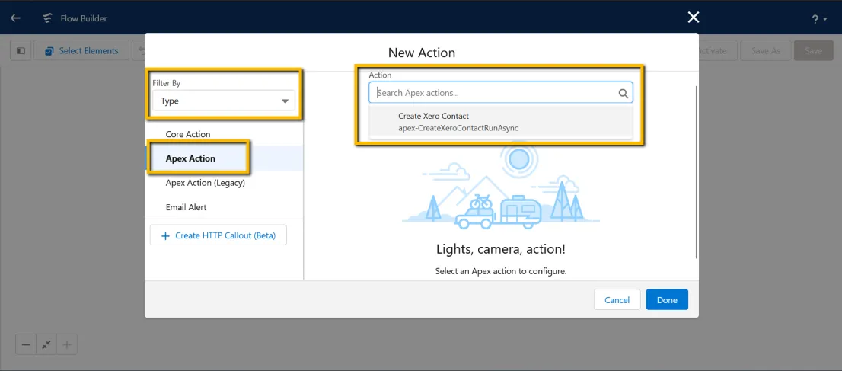Viewport: 842px width, 371px height.
Task: Click the zoom out minus button
Action: click(x=26, y=344)
